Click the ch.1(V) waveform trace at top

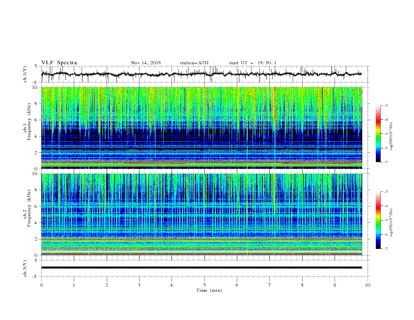202,74
